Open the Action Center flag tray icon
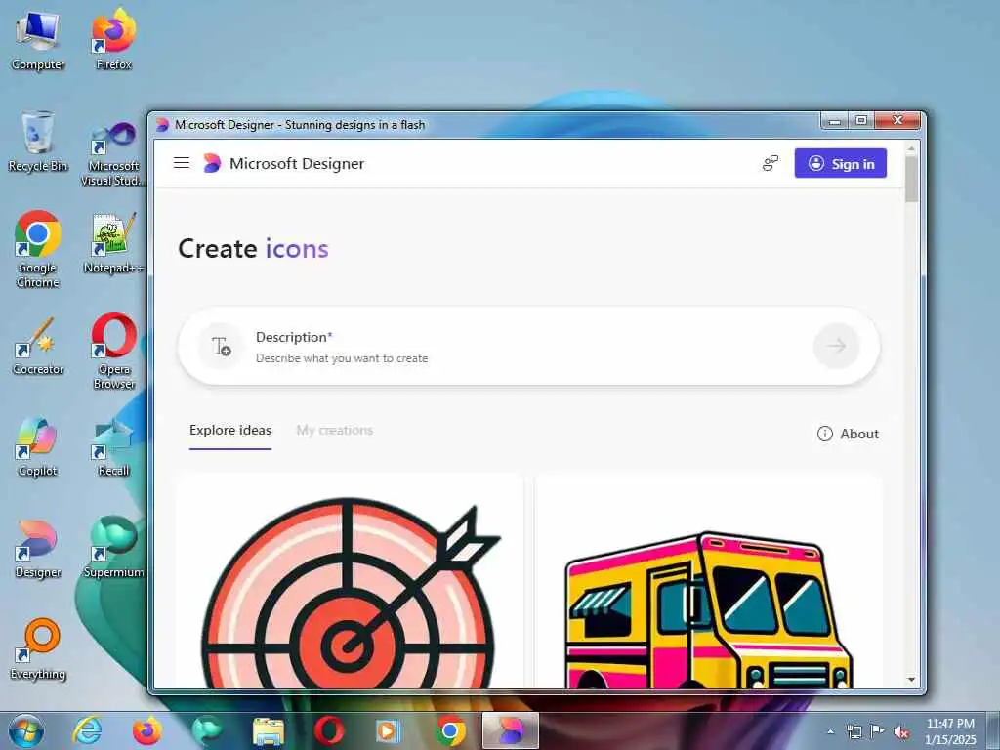The width and height of the screenshot is (1000, 750). (x=878, y=731)
